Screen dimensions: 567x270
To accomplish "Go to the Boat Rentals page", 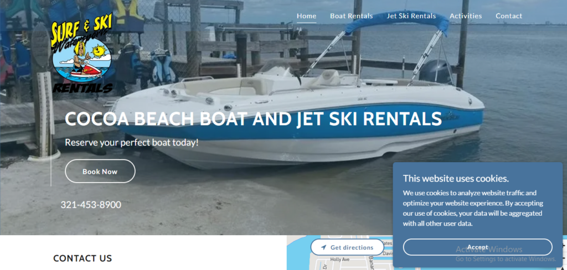I will click(351, 16).
